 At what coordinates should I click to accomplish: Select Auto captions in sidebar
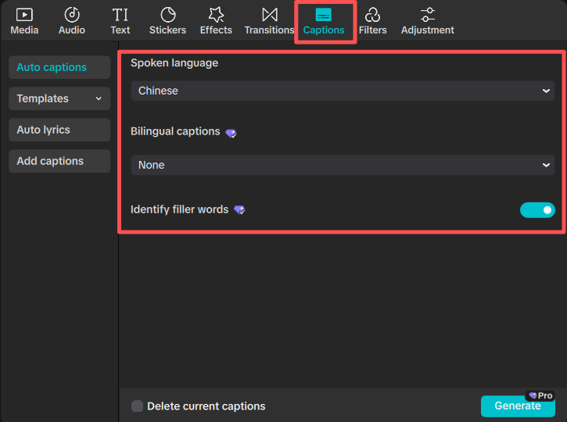[59, 67]
